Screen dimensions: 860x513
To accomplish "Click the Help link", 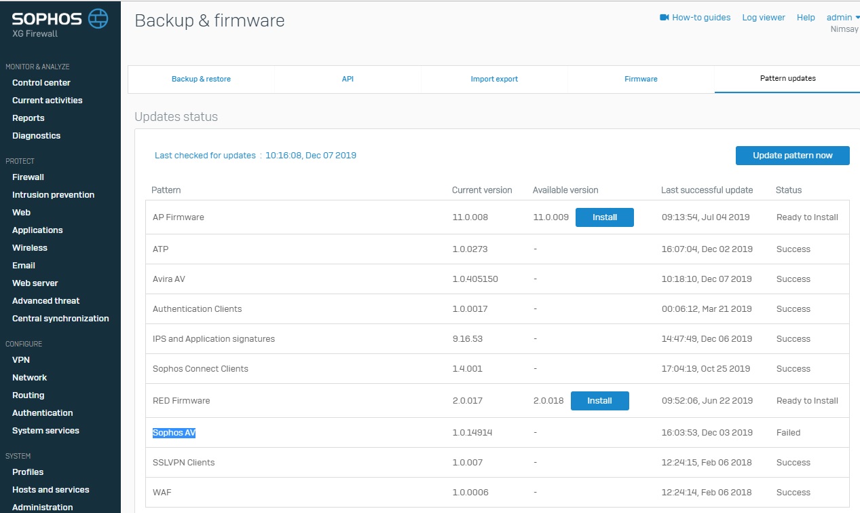I will (x=806, y=18).
